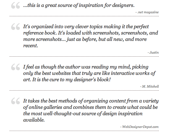The height and width of the screenshot is (134, 170).
Task: Click the 'well-thought-out source' quote line
Action: click(83, 114)
